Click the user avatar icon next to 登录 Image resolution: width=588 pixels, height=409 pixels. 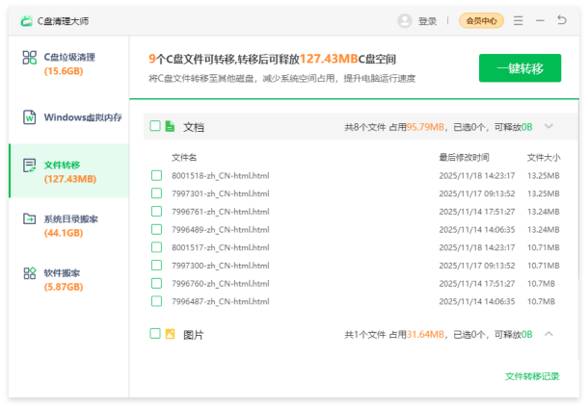pyautogui.click(x=405, y=20)
